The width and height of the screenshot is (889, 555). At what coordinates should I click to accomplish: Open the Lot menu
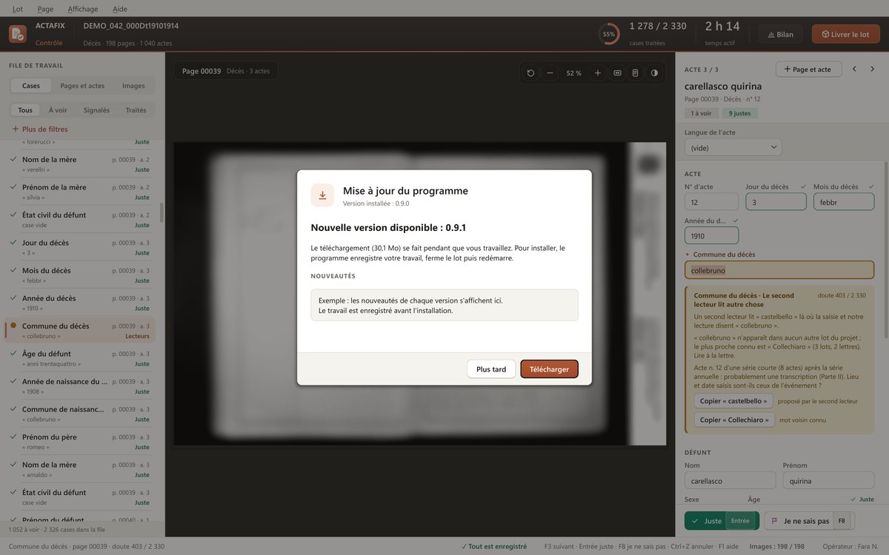tap(18, 9)
